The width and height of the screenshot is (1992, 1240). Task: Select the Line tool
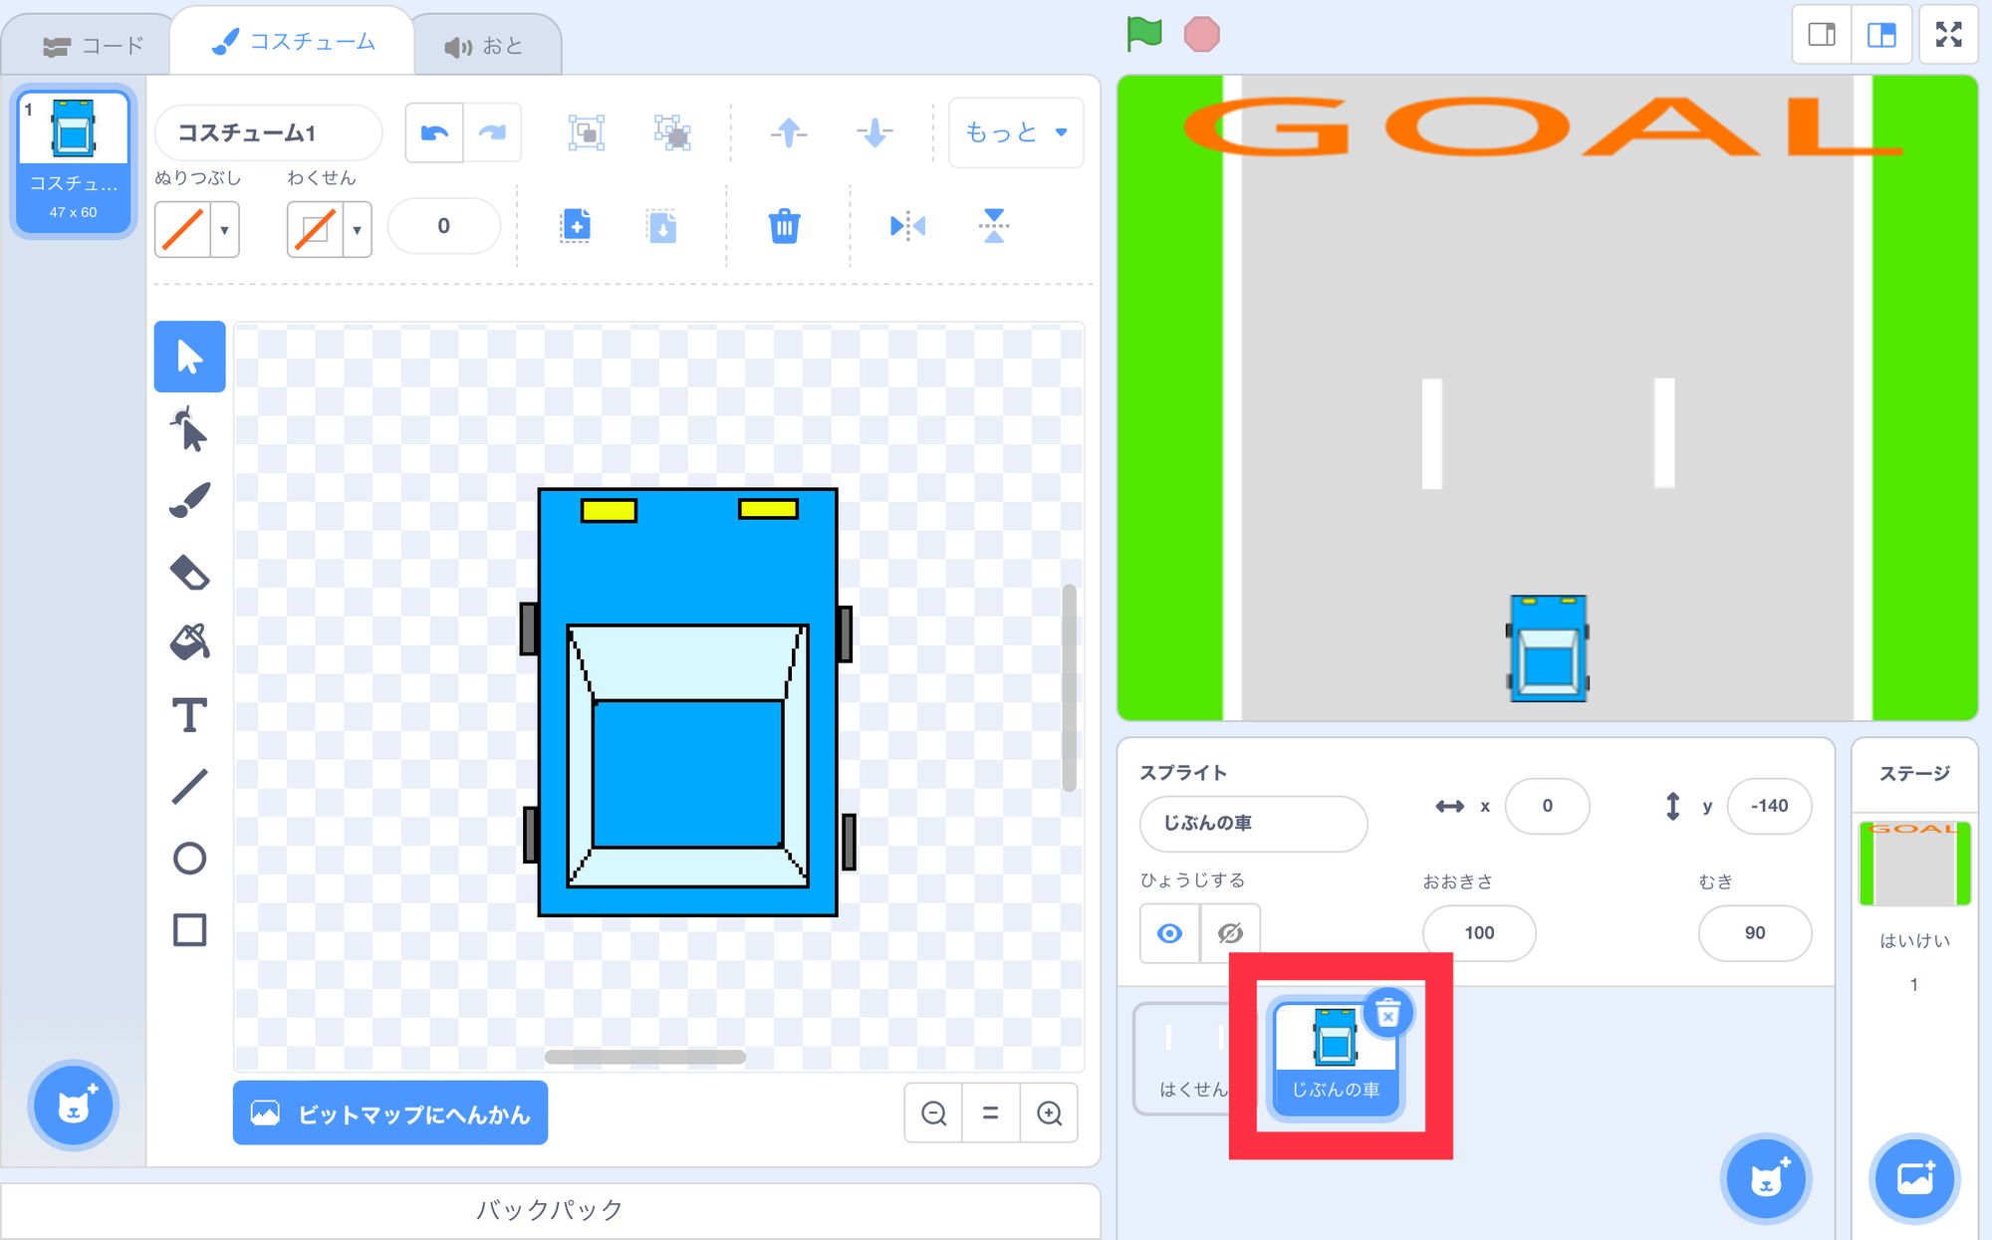(189, 787)
